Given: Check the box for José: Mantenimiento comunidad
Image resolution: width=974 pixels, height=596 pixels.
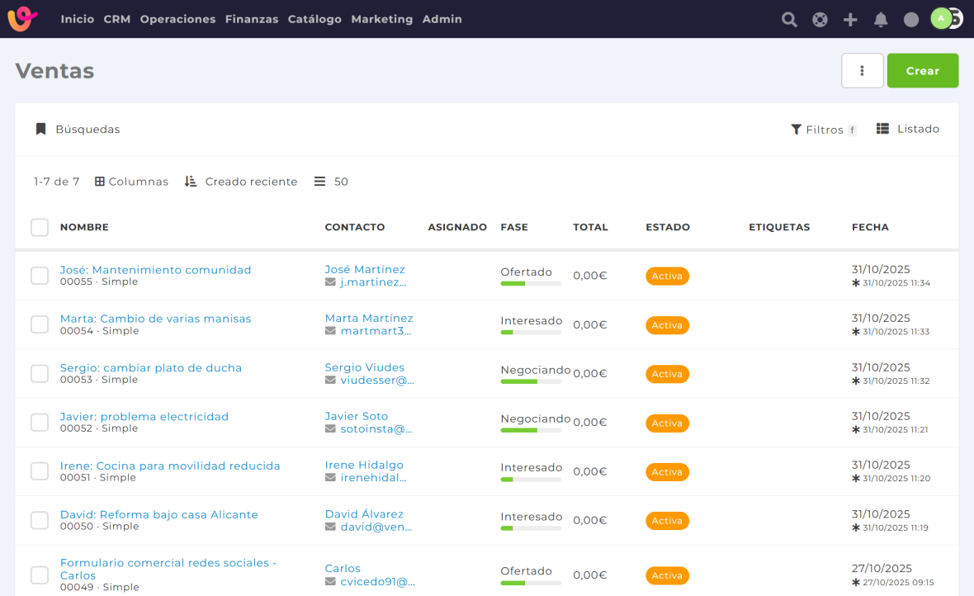Looking at the screenshot, I should point(40,276).
